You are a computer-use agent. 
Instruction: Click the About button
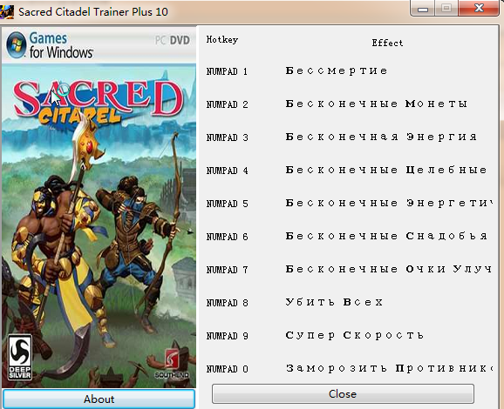(99, 399)
